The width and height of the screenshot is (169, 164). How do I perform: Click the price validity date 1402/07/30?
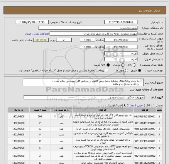tap(121, 47)
